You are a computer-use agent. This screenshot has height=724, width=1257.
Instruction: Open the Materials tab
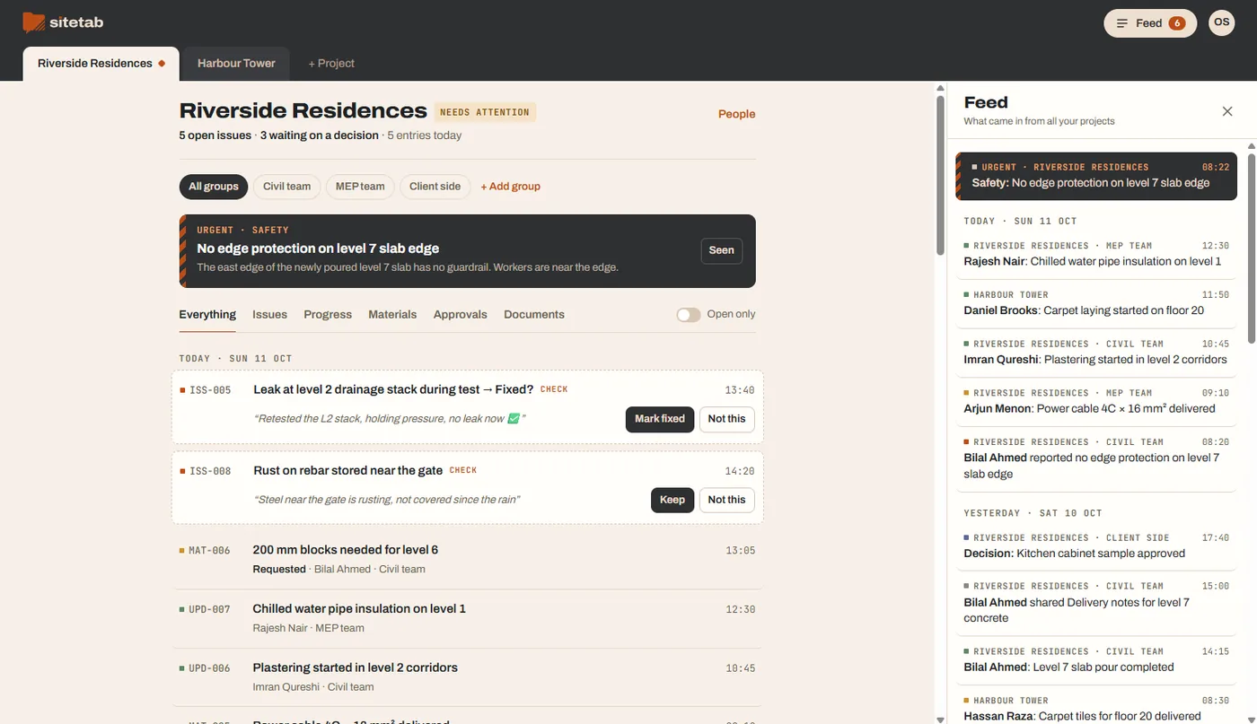click(392, 315)
